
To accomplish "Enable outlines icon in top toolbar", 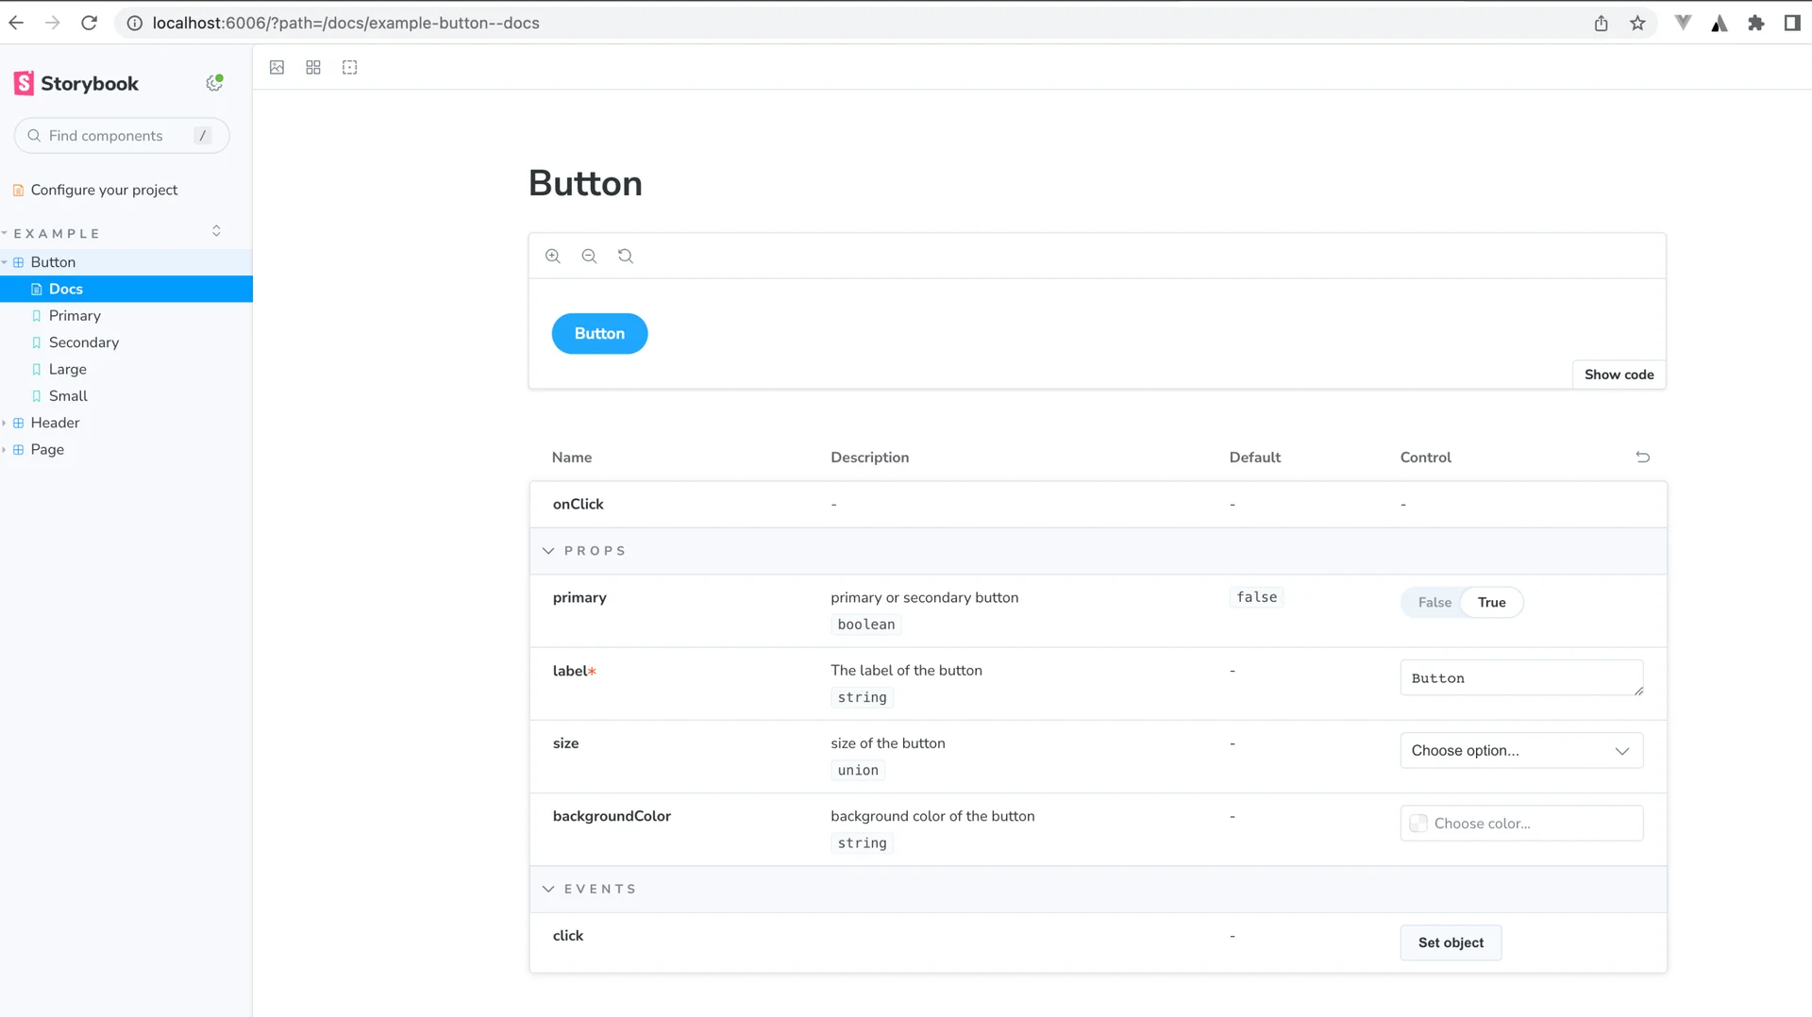I will click(x=349, y=67).
